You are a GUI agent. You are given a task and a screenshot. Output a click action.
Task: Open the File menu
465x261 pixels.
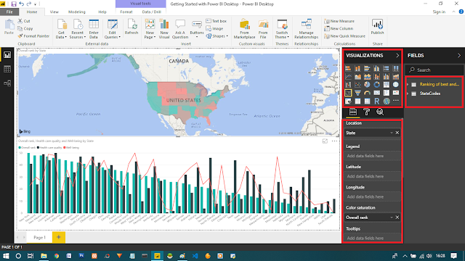(x=9, y=12)
